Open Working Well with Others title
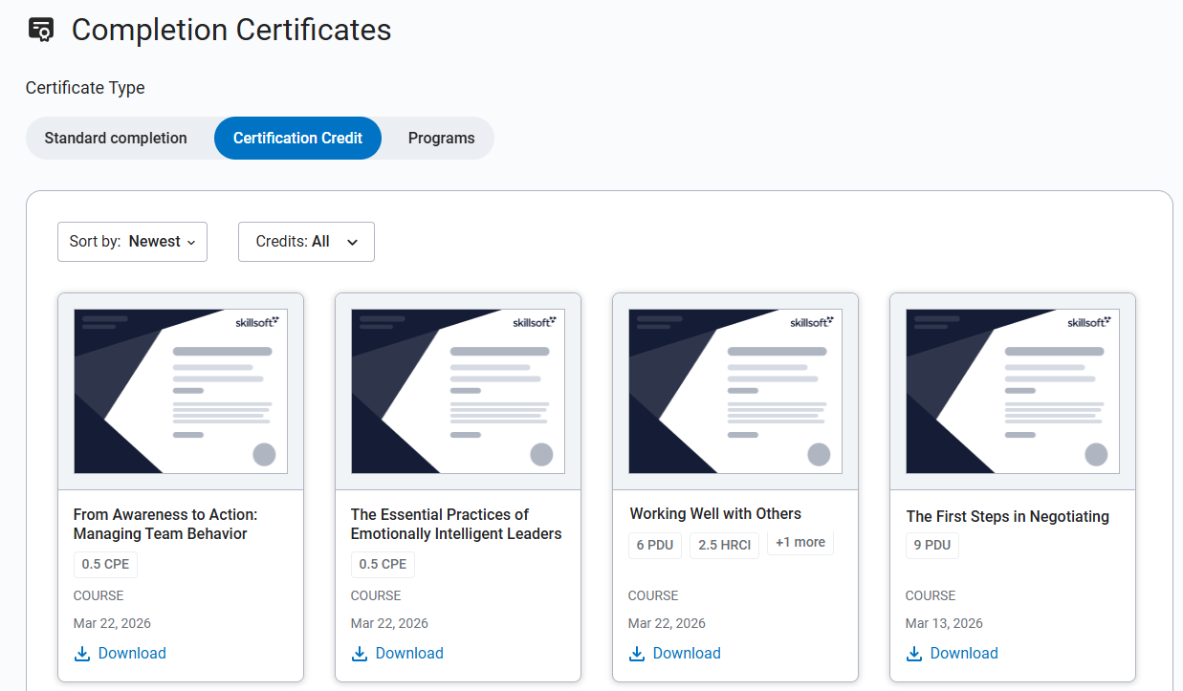The image size is (1183, 691). (715, 514)
